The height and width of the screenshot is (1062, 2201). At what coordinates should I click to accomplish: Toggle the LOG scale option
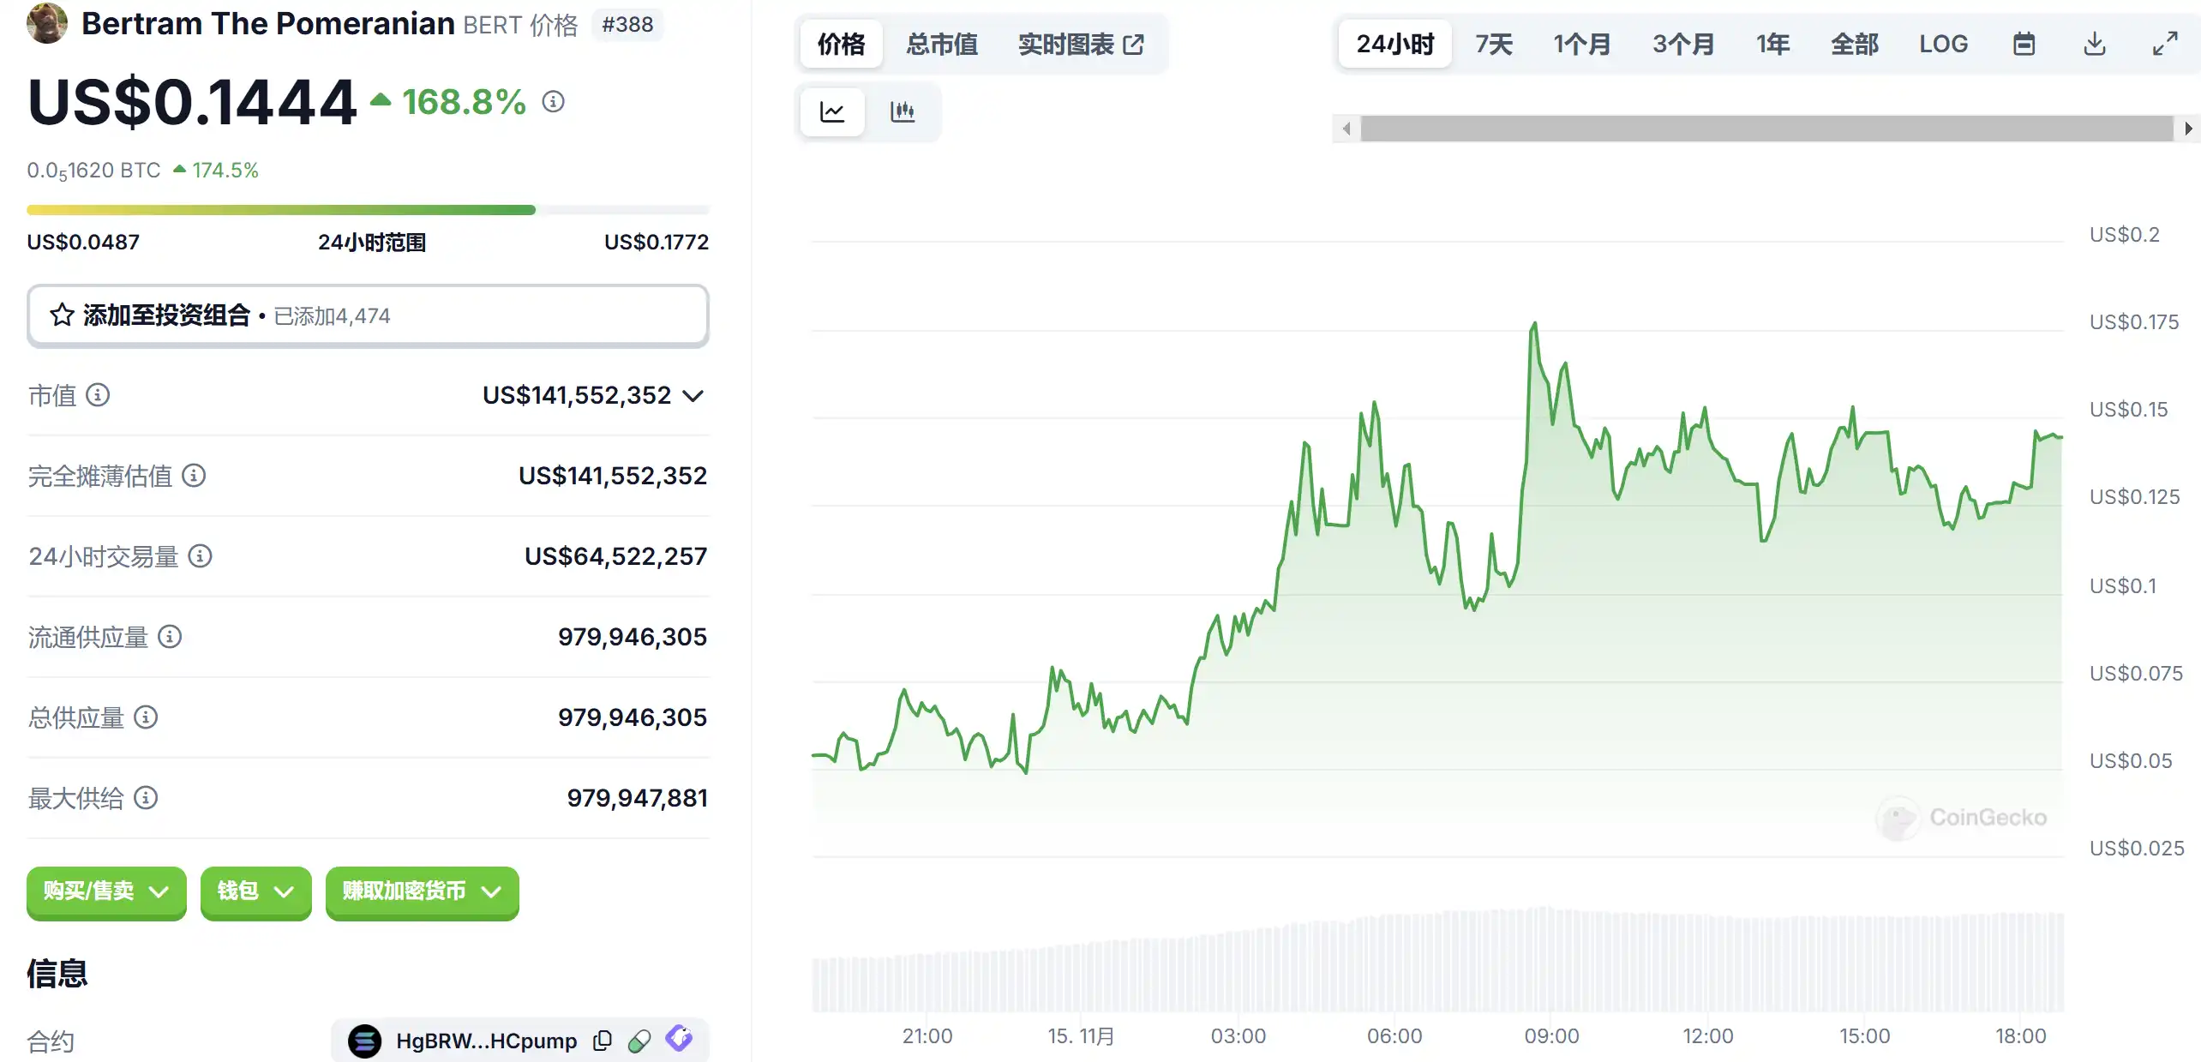tap(1943, 44)
